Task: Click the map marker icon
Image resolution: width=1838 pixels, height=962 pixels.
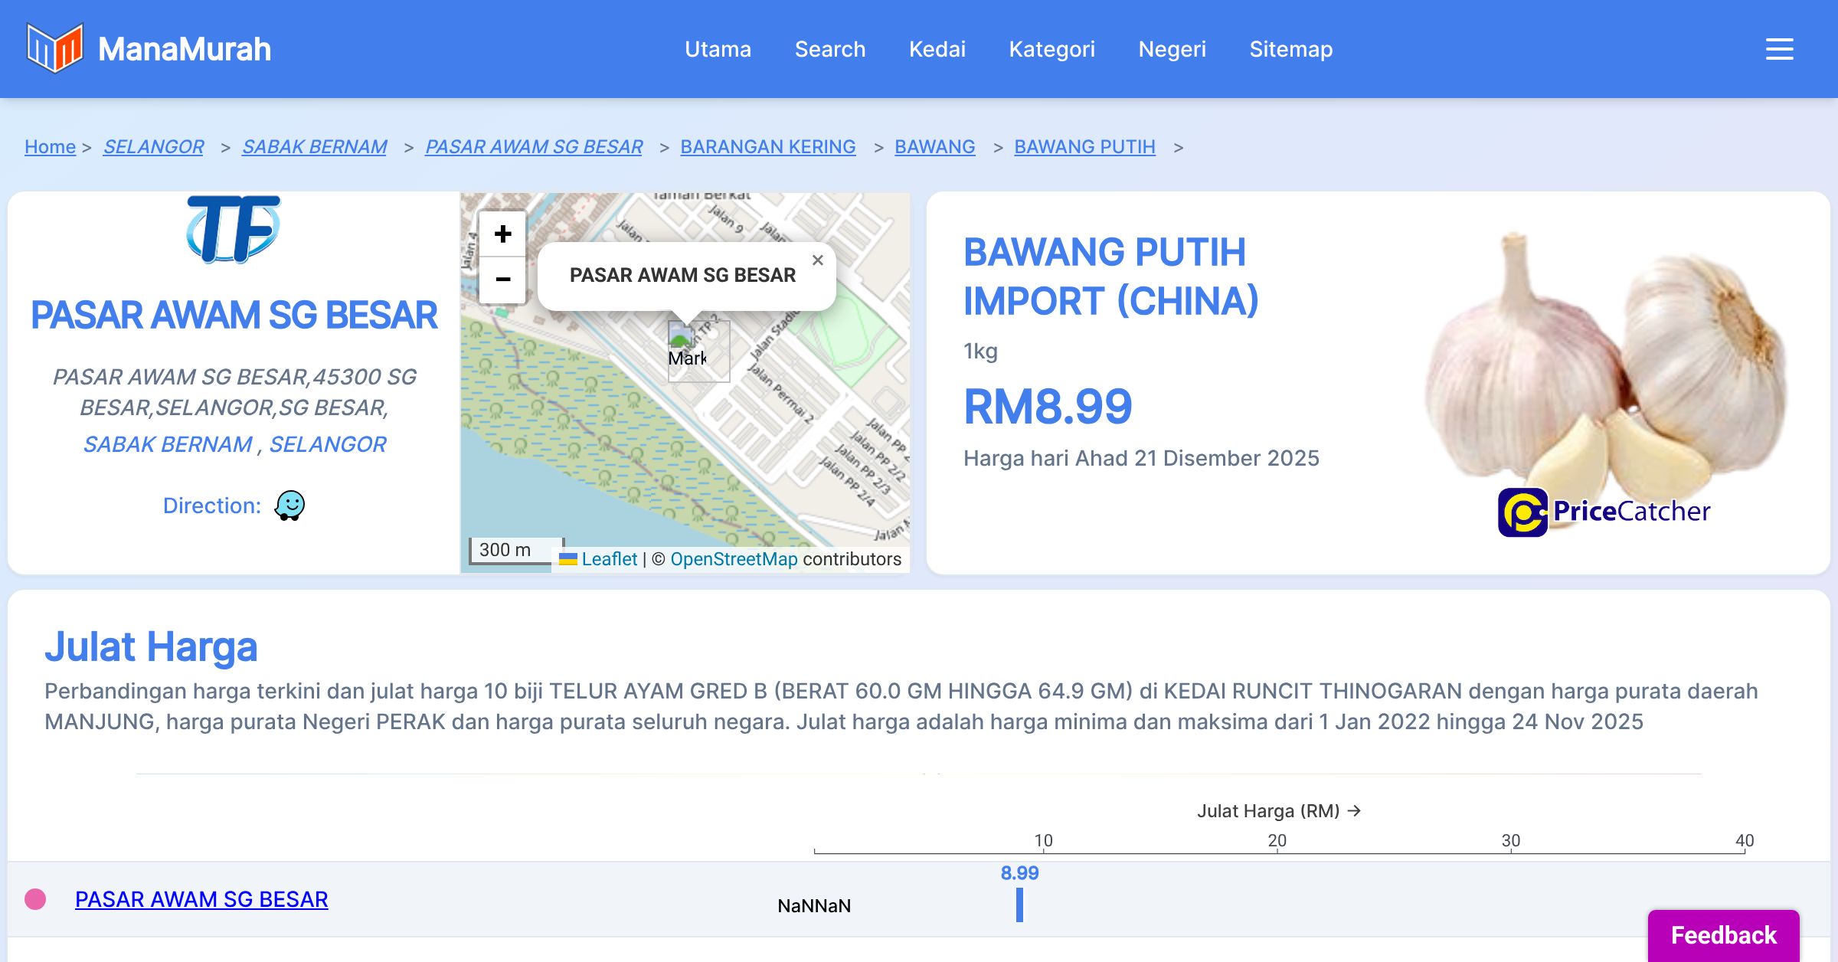Action: tap(682, 337)
